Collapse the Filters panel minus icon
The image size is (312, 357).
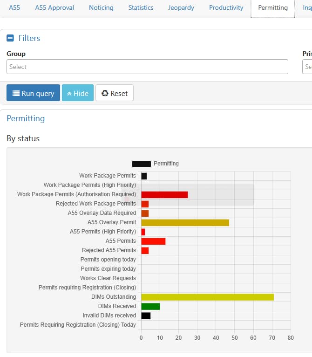pyautogui.click(x=10, y=38)
